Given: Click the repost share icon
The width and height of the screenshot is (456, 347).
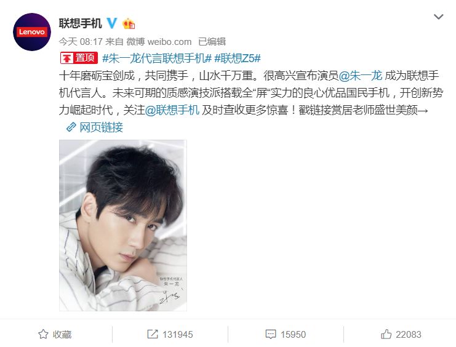Looking at the screenshot, I should click(153, 334).
